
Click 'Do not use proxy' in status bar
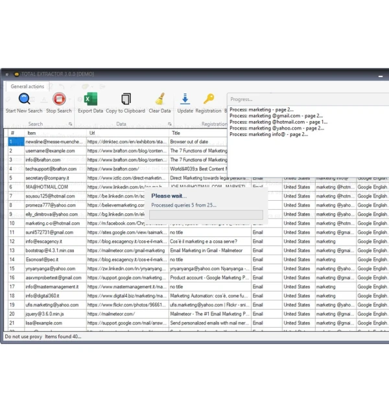[x=23, y=337]
